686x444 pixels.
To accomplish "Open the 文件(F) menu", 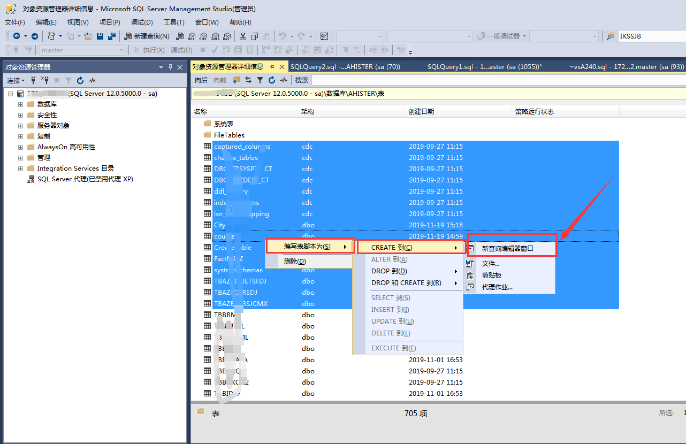I will pos(15,22).
